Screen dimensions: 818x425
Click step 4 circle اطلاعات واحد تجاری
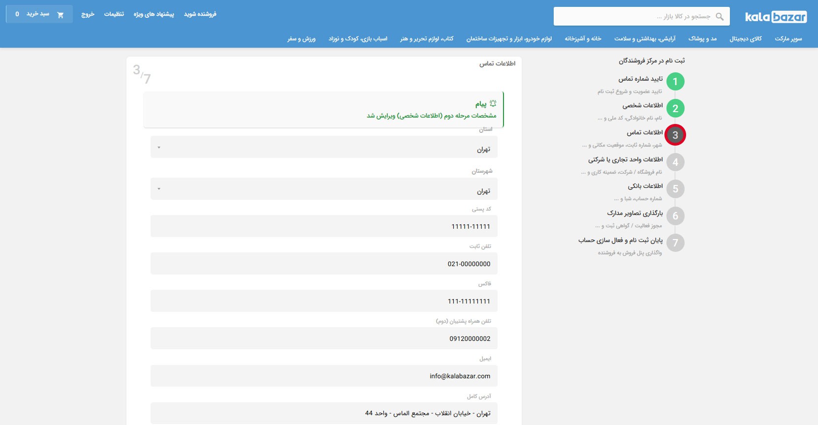pyautogui.click(x=675, y=162)
